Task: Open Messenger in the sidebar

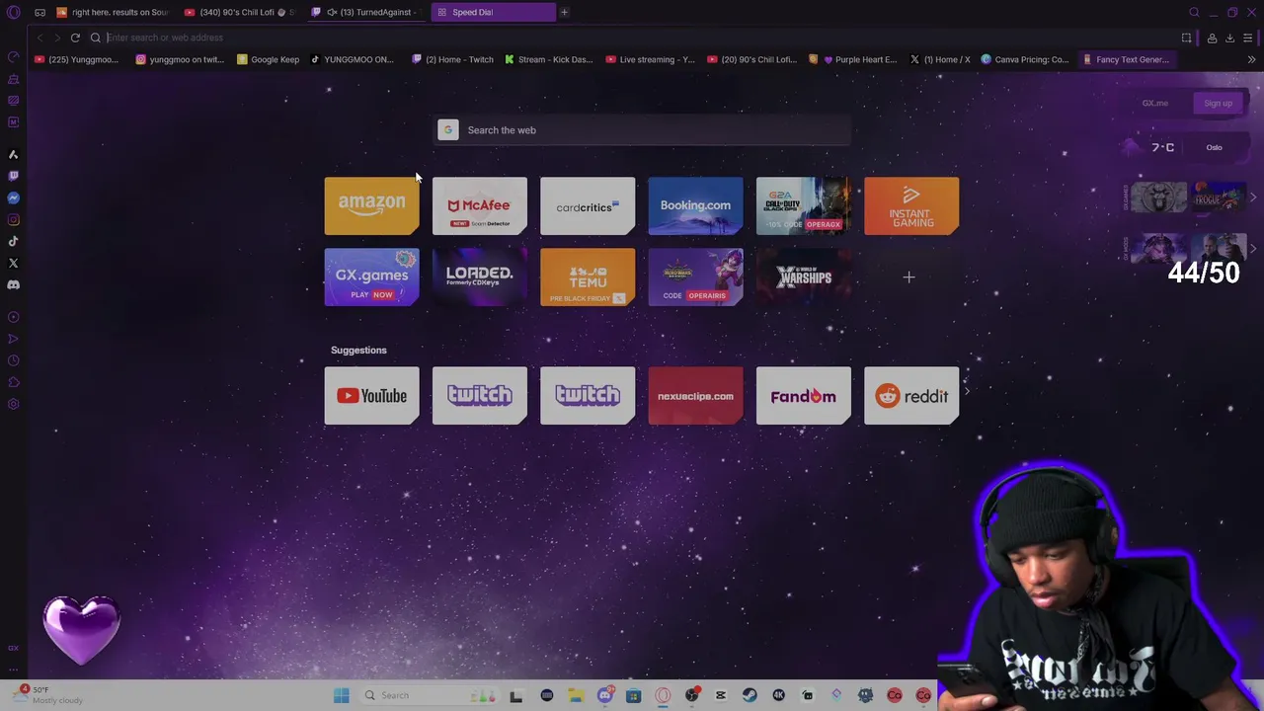Action: point(14,197)
